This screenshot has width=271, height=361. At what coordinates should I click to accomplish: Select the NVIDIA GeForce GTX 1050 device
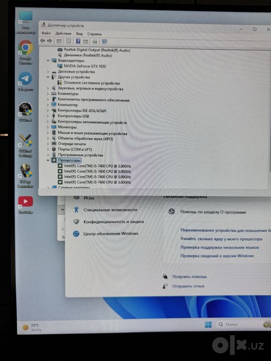coord(85,67)
